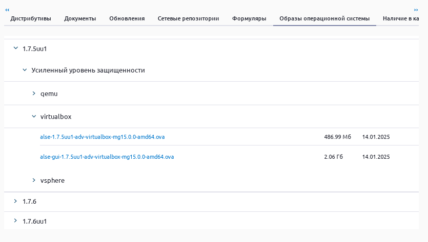Expand the vsphere folder arrow
The width and height of the screenshot is (428, 242).
click(x=34, y=180)
